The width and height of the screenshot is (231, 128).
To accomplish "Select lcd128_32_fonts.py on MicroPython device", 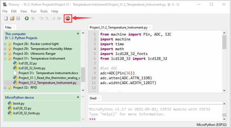I will (x=27, y=113).
